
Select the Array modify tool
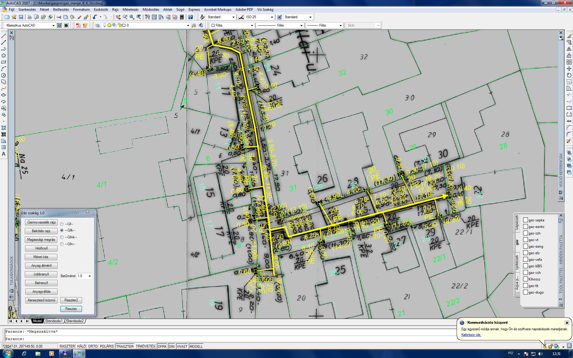[569, 62]
